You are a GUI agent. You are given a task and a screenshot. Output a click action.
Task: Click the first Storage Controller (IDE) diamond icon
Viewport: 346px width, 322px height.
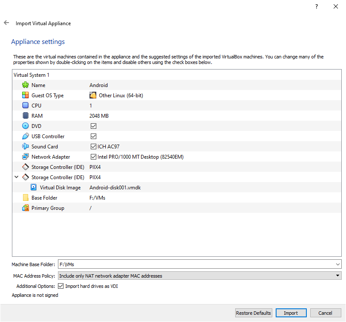(26, 167)
